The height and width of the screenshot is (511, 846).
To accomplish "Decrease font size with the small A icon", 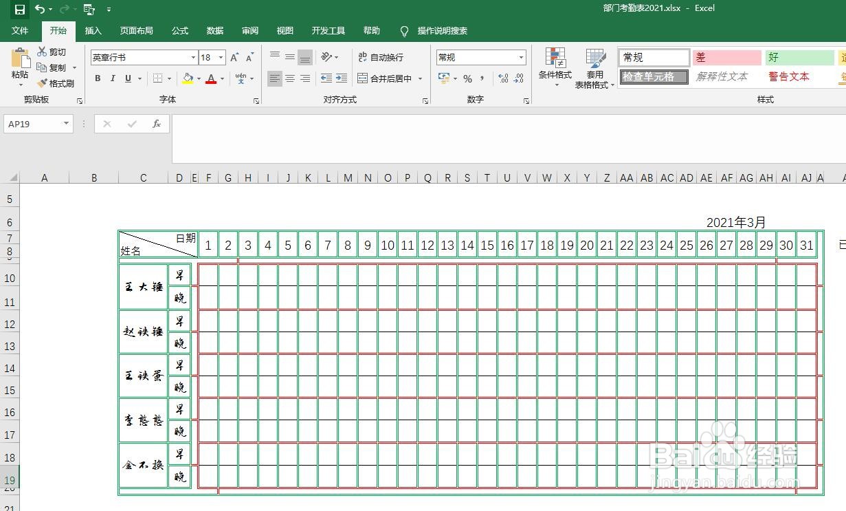I will tap(249, 58).
